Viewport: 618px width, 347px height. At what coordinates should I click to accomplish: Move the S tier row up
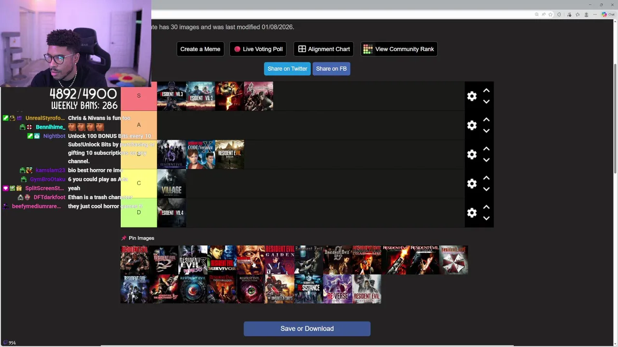point(486,91)
